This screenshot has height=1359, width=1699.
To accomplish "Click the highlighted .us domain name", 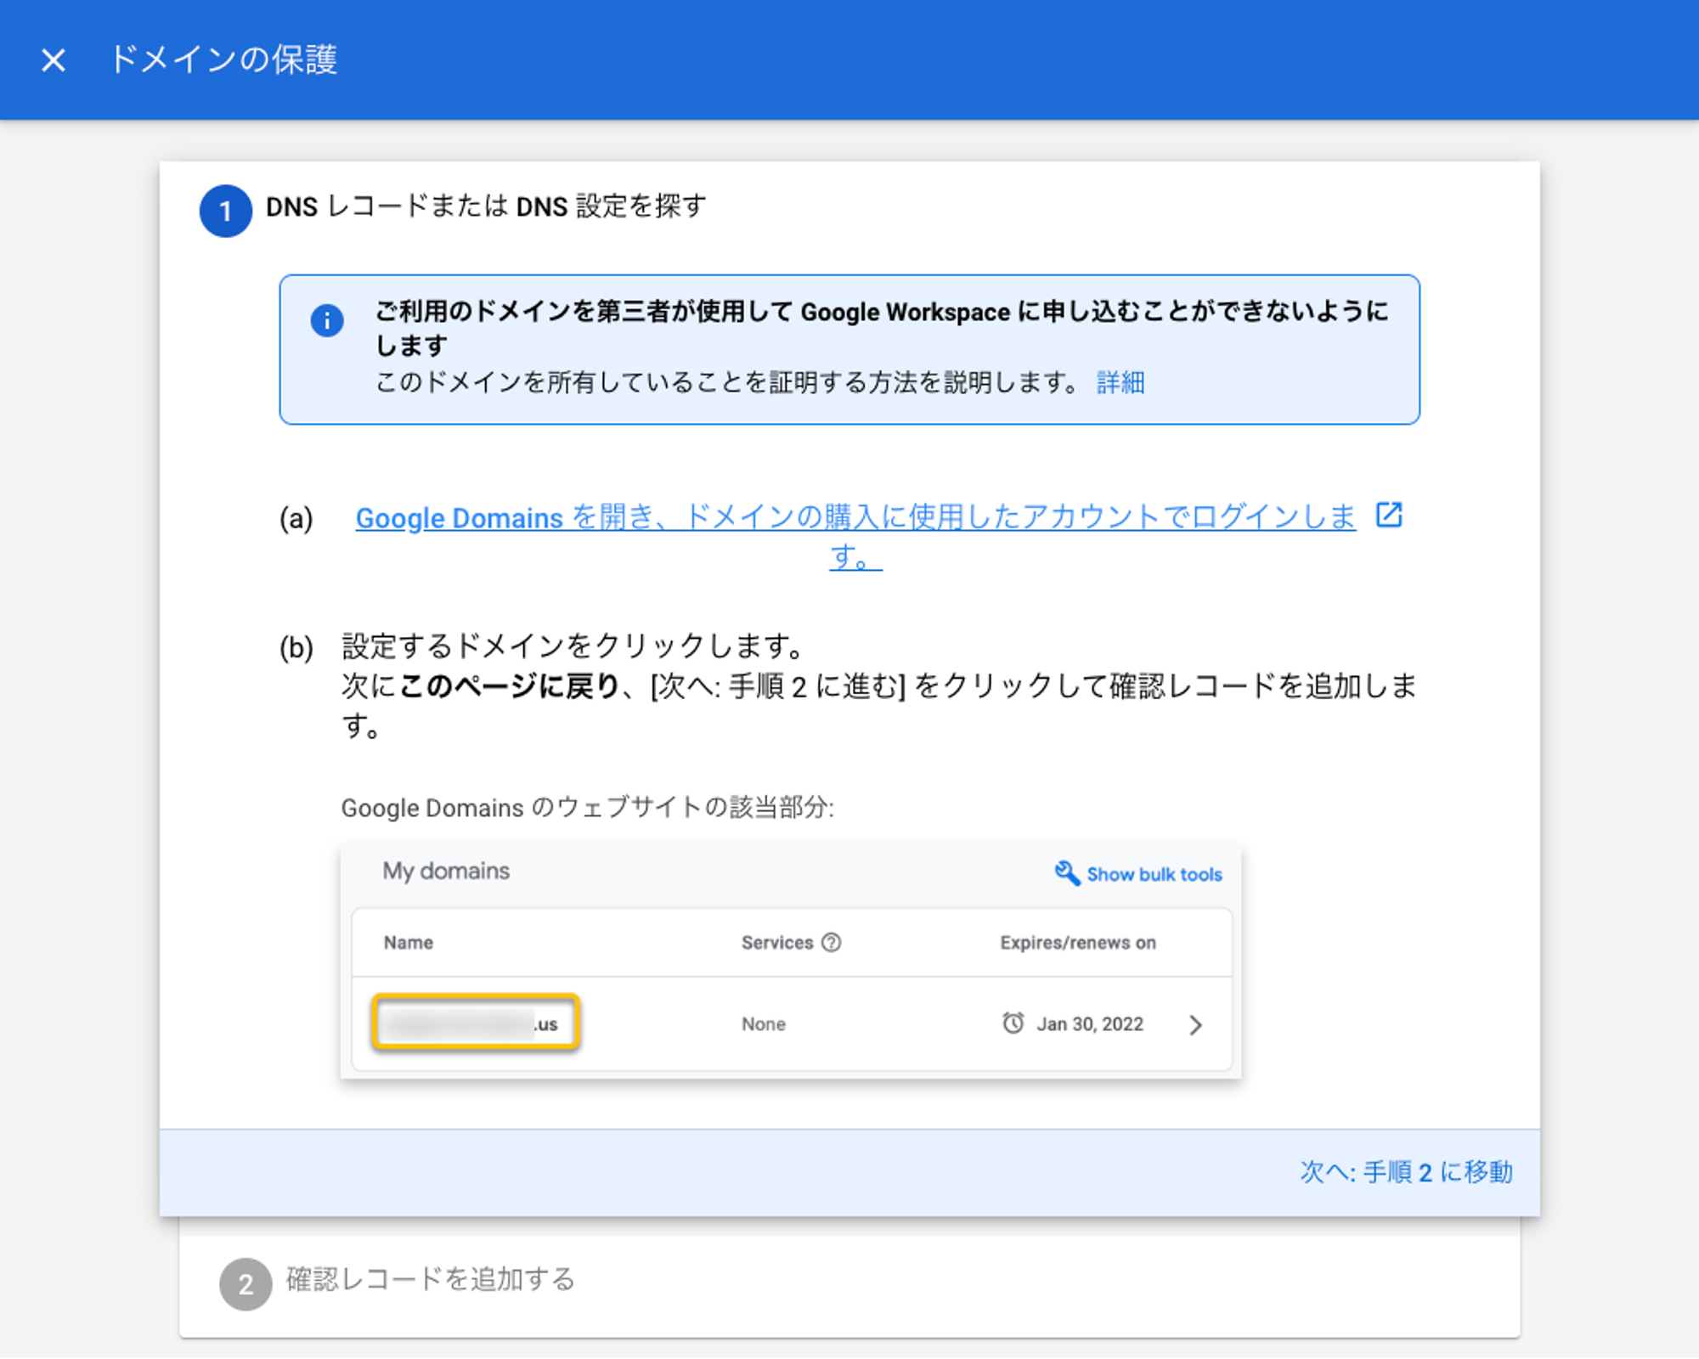I will (476, 1023).
